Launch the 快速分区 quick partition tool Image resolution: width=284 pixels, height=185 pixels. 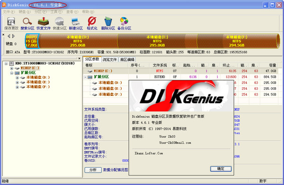[x=60, y=24]
